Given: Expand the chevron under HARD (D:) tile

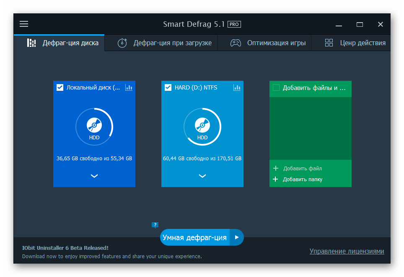Looking at the screenshot, I should [x=202, y=176].
